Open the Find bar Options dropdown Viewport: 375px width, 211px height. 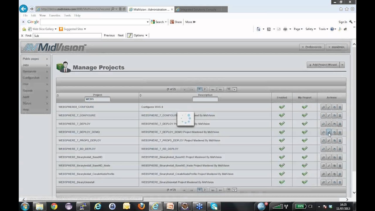(140, 35)
